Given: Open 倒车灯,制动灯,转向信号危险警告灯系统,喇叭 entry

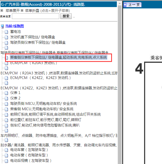Looking at the screenshot, I should pos(45,125).
